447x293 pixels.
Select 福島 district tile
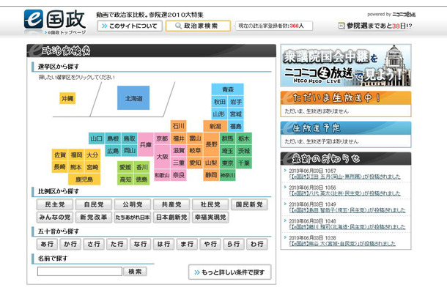236,126
